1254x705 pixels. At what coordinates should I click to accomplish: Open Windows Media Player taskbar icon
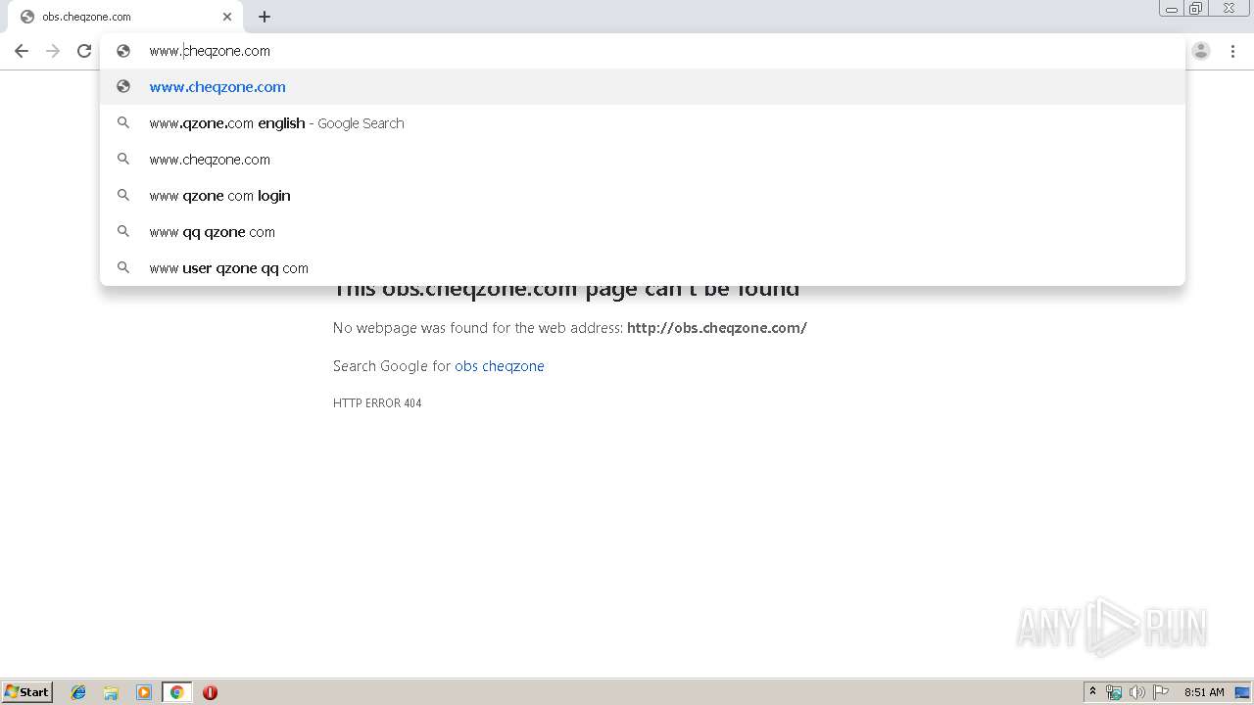[x=144, y=692]
